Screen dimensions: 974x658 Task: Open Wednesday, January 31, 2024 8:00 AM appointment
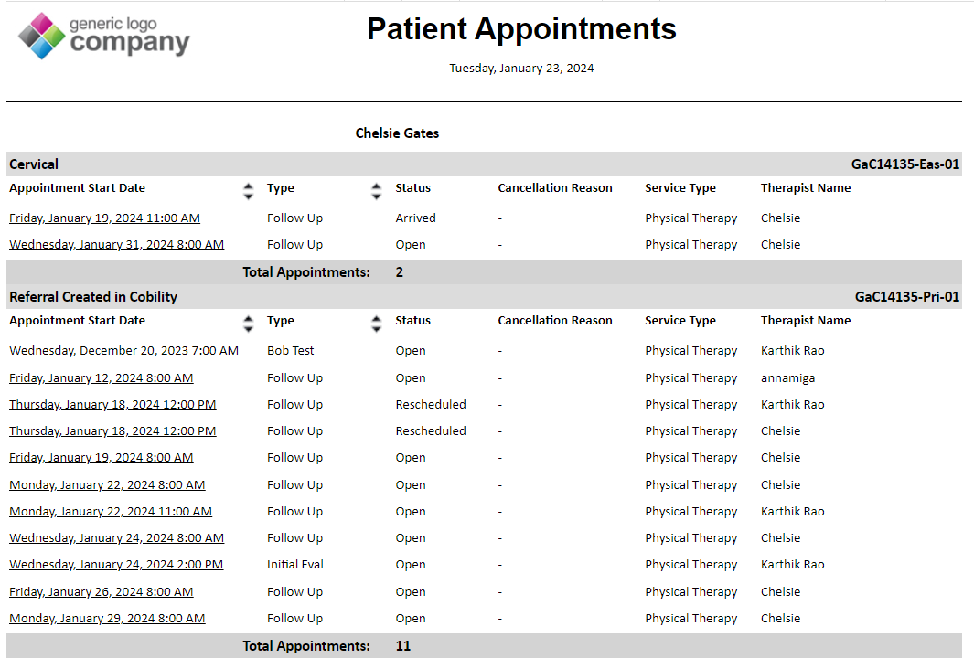[116, 245]
